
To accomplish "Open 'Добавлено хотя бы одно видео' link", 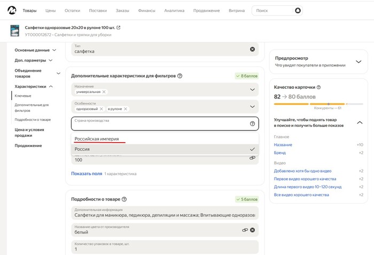I will (302, 171).
